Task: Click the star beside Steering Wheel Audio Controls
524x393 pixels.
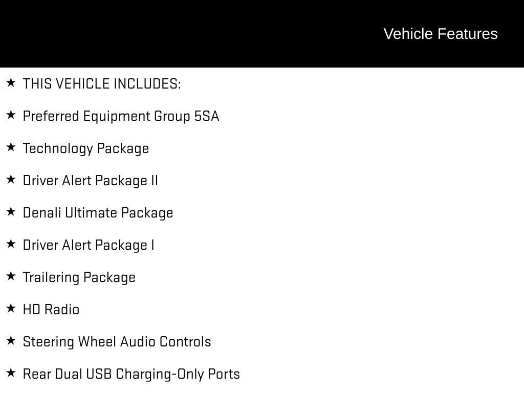Action: 11,340
